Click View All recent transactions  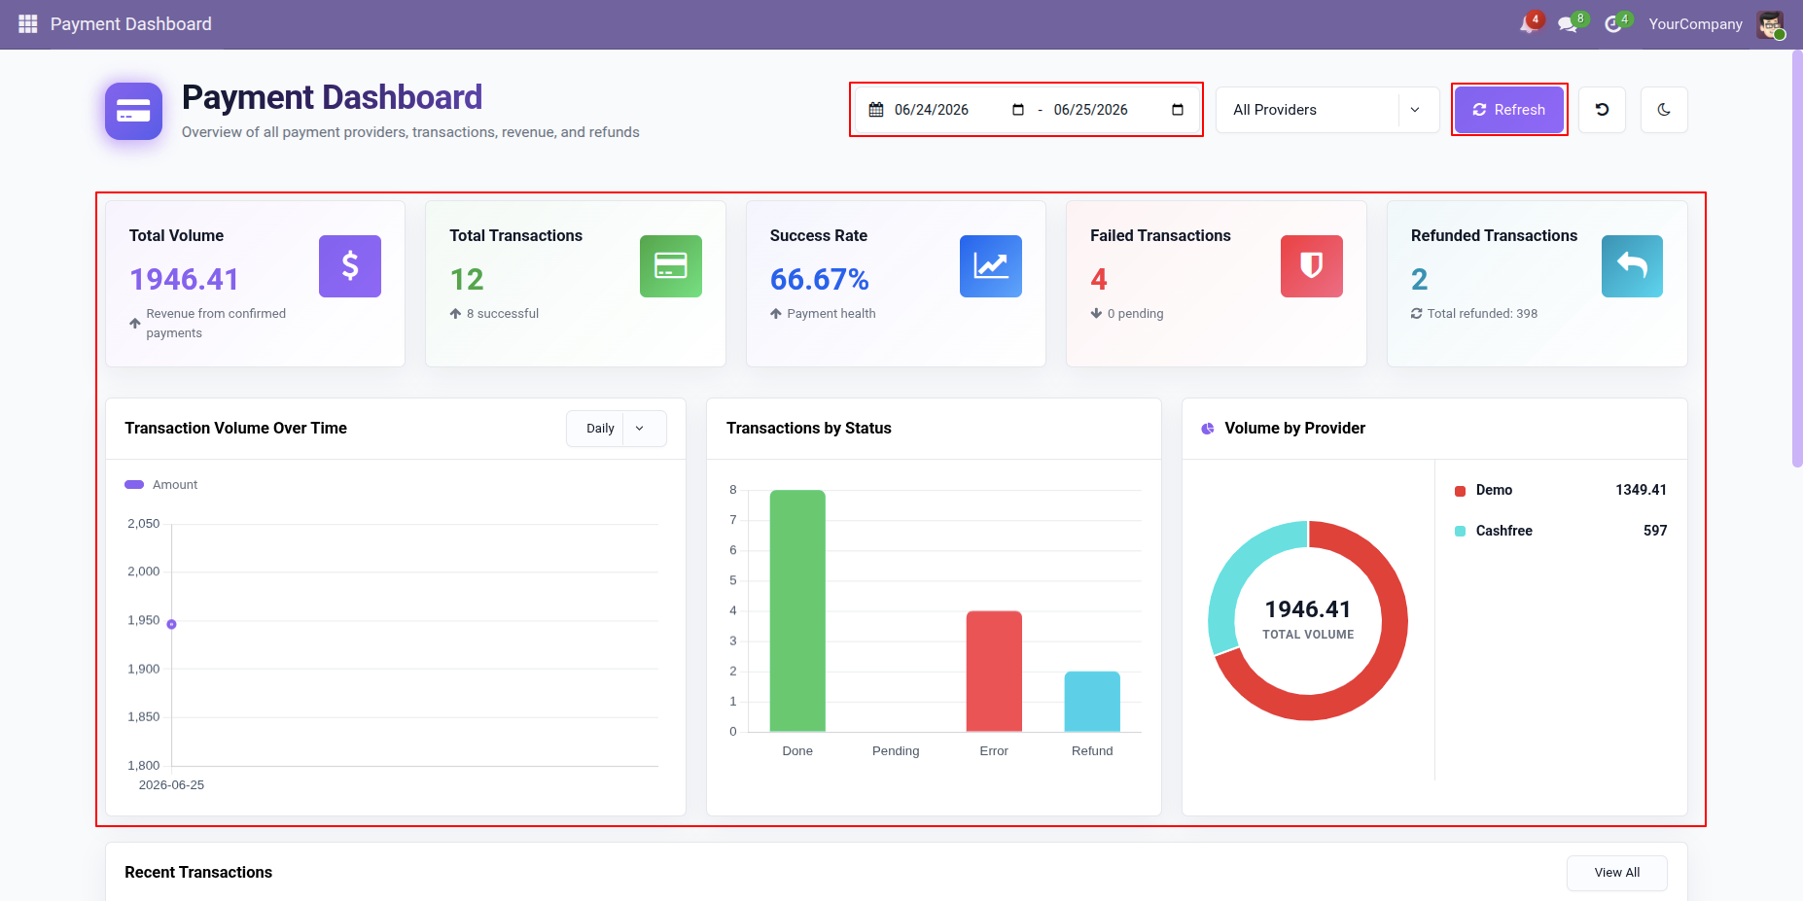click(1617, 873)
